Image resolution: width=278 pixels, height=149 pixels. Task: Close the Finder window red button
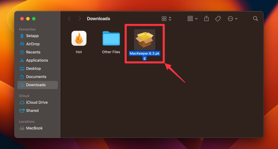coord(22,19)
